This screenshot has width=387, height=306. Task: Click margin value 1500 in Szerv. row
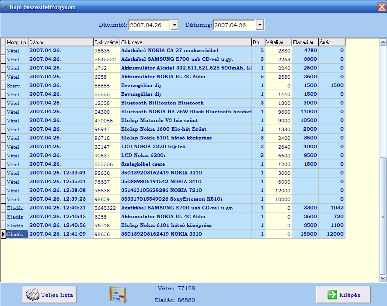pyautogui.click(x=332, y=86)
